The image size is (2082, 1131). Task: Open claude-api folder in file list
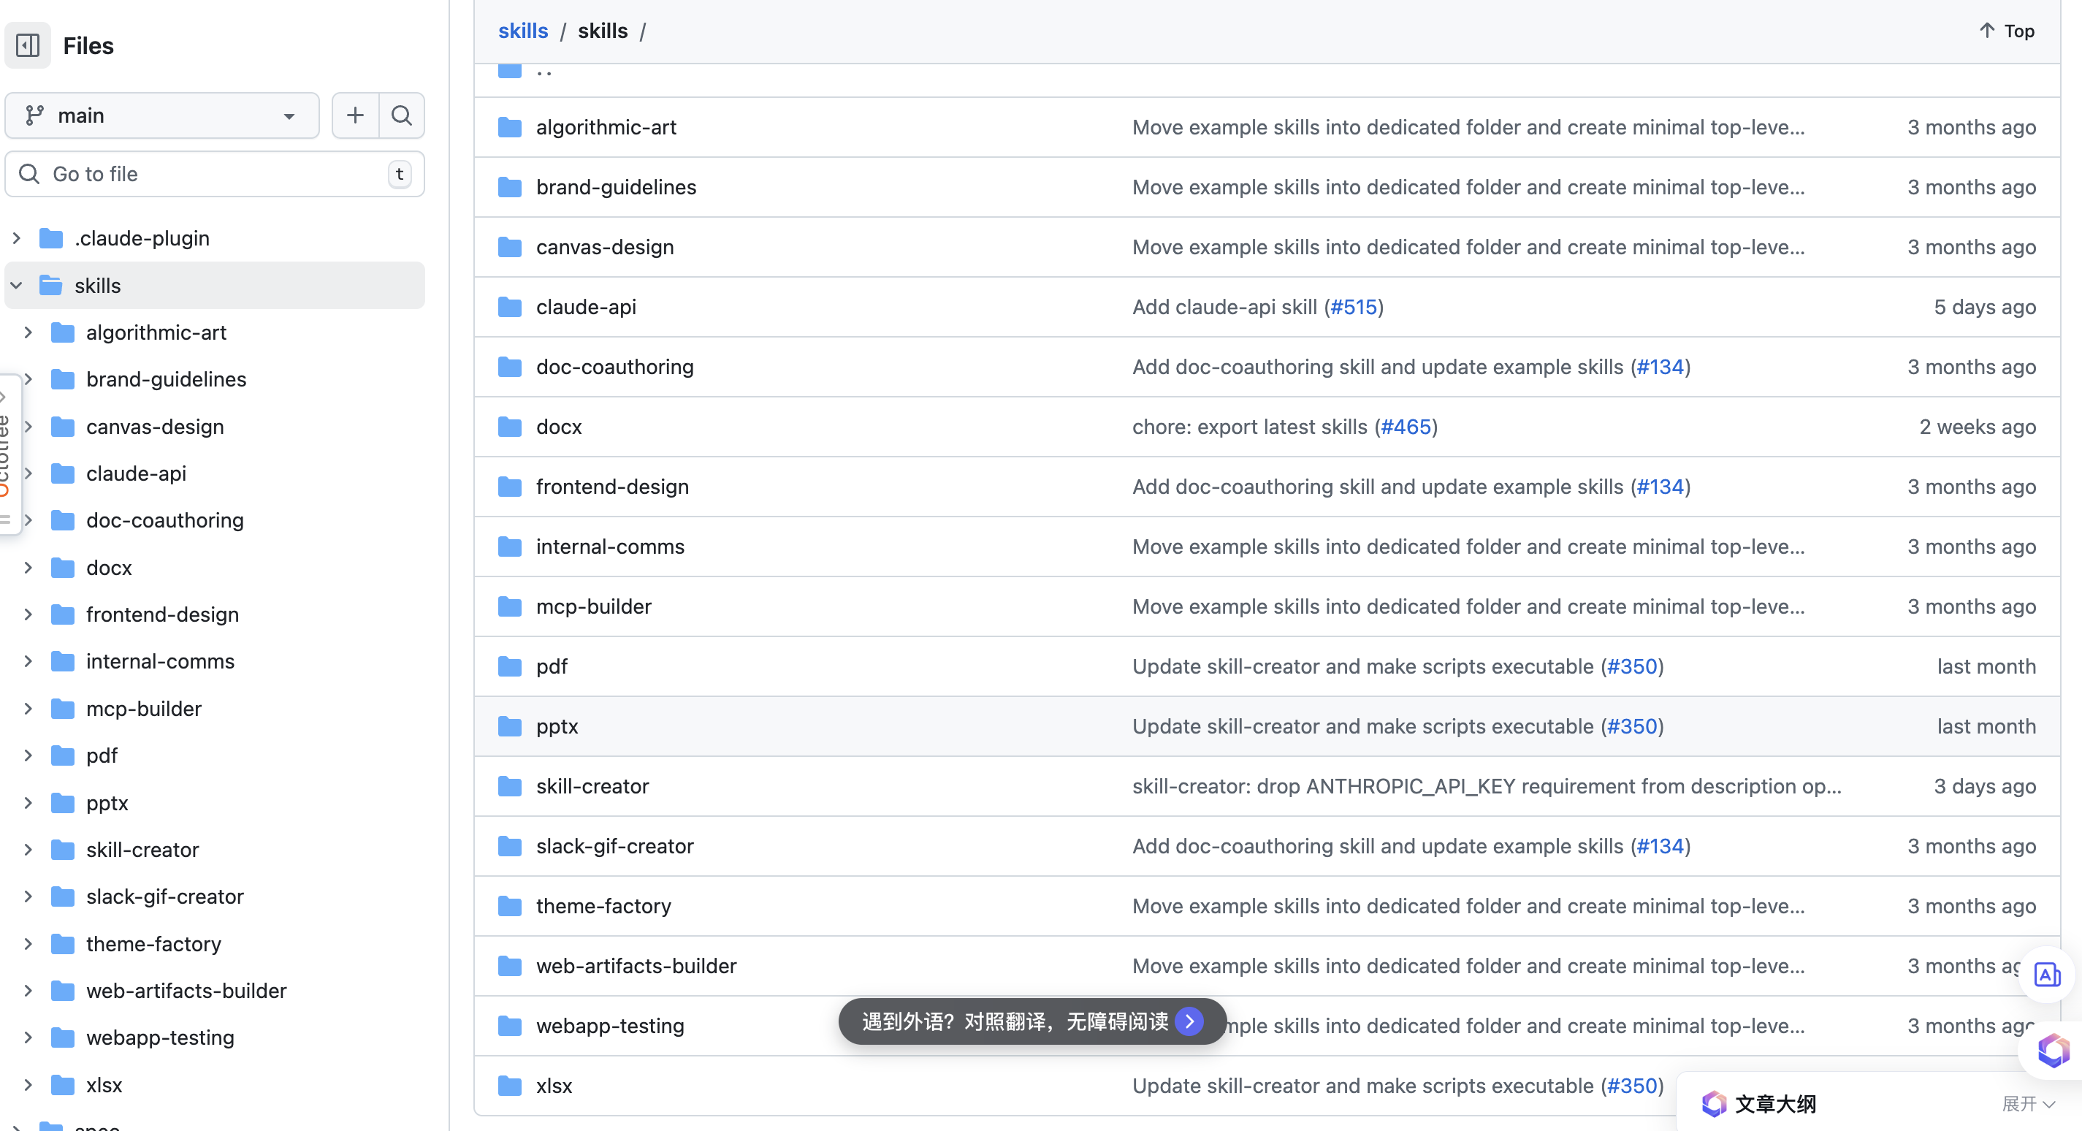tap(586, 306)
